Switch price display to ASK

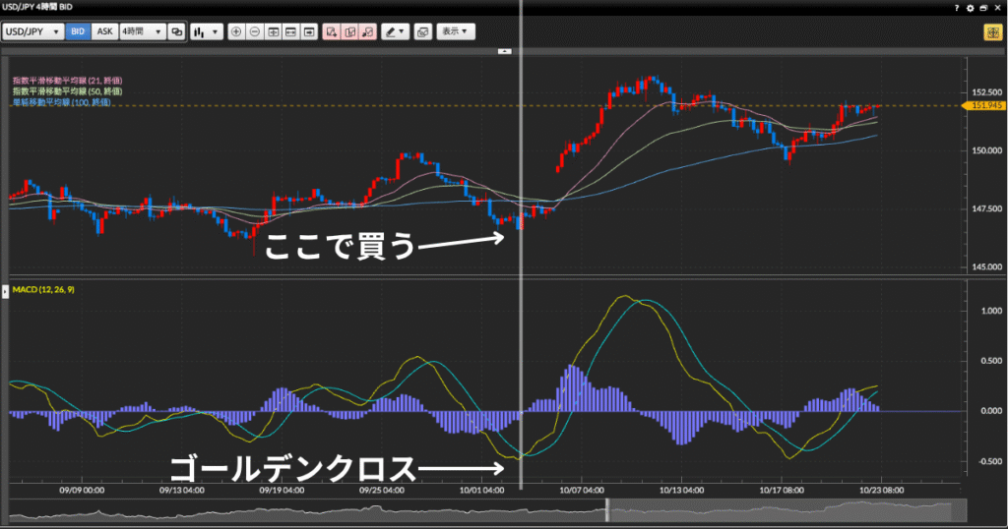[104, 31]
